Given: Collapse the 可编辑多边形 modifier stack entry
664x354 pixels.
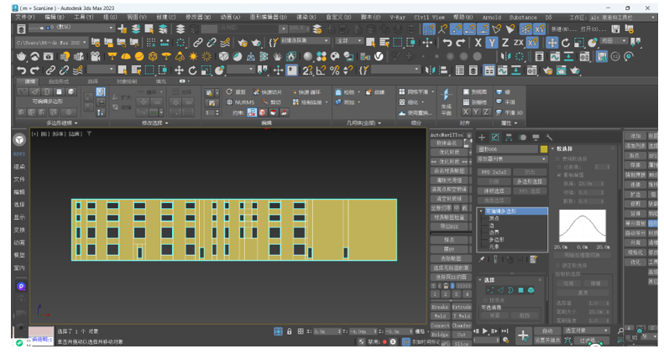Looking at the screenshot, I should tap(481, 211).
